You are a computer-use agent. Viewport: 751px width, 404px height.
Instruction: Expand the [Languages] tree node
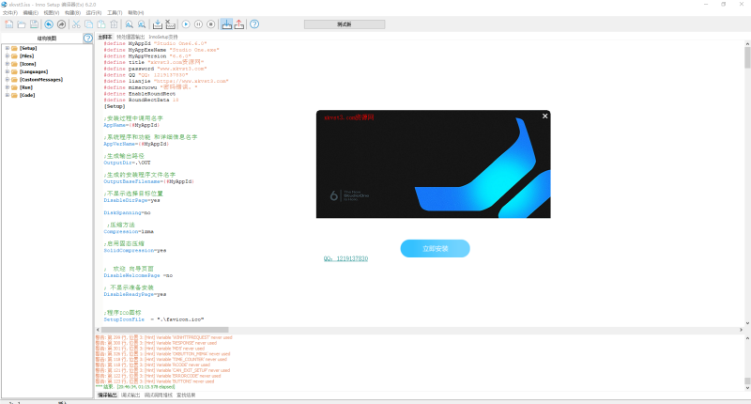[x=8, y=71]
